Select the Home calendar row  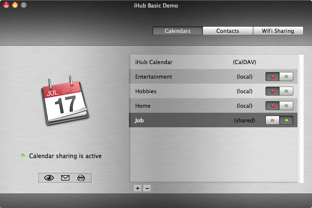pyautogui.click(x=213, y=106)
